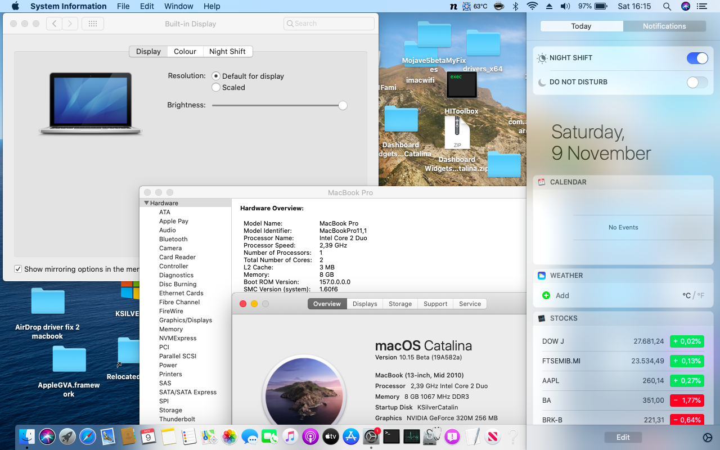
Task: Open Reminders icon in the Dock
Action: (x=189, y=436)
